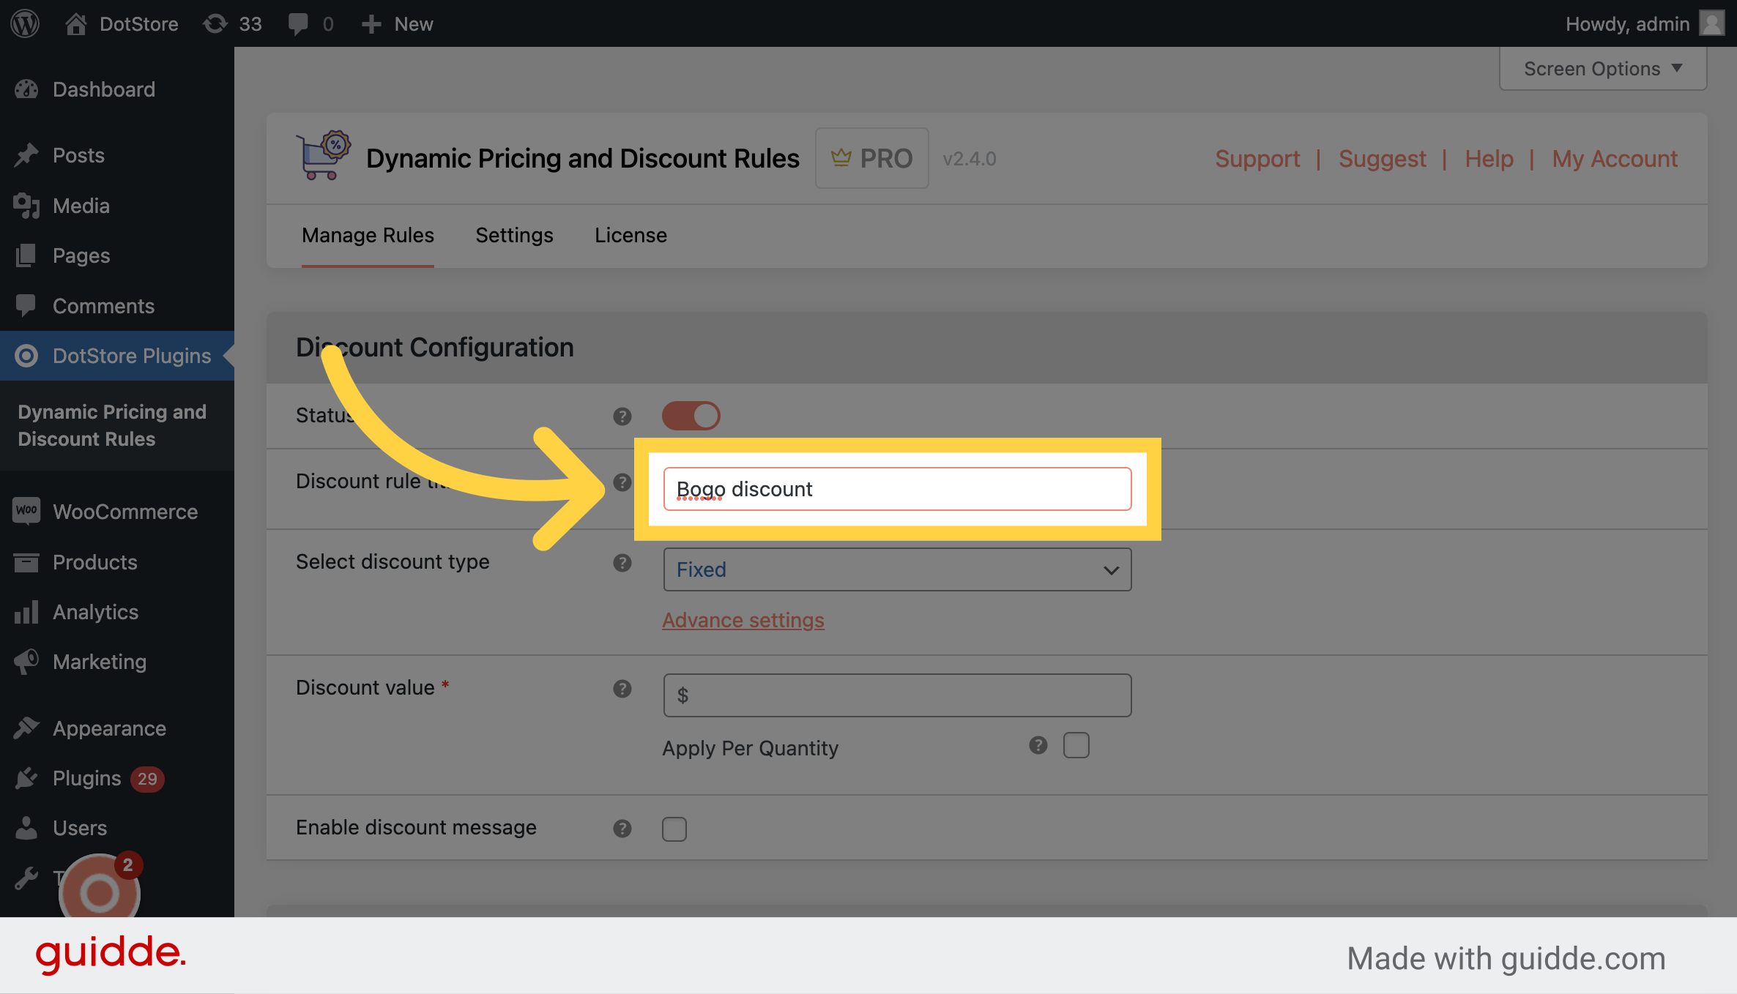The height and width of the screenshot is (994, 1737).
Task: Click help icon beside Apply Per Quantity
Action: [1038, 745]
